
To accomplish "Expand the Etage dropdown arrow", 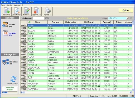I will point(127,18).
